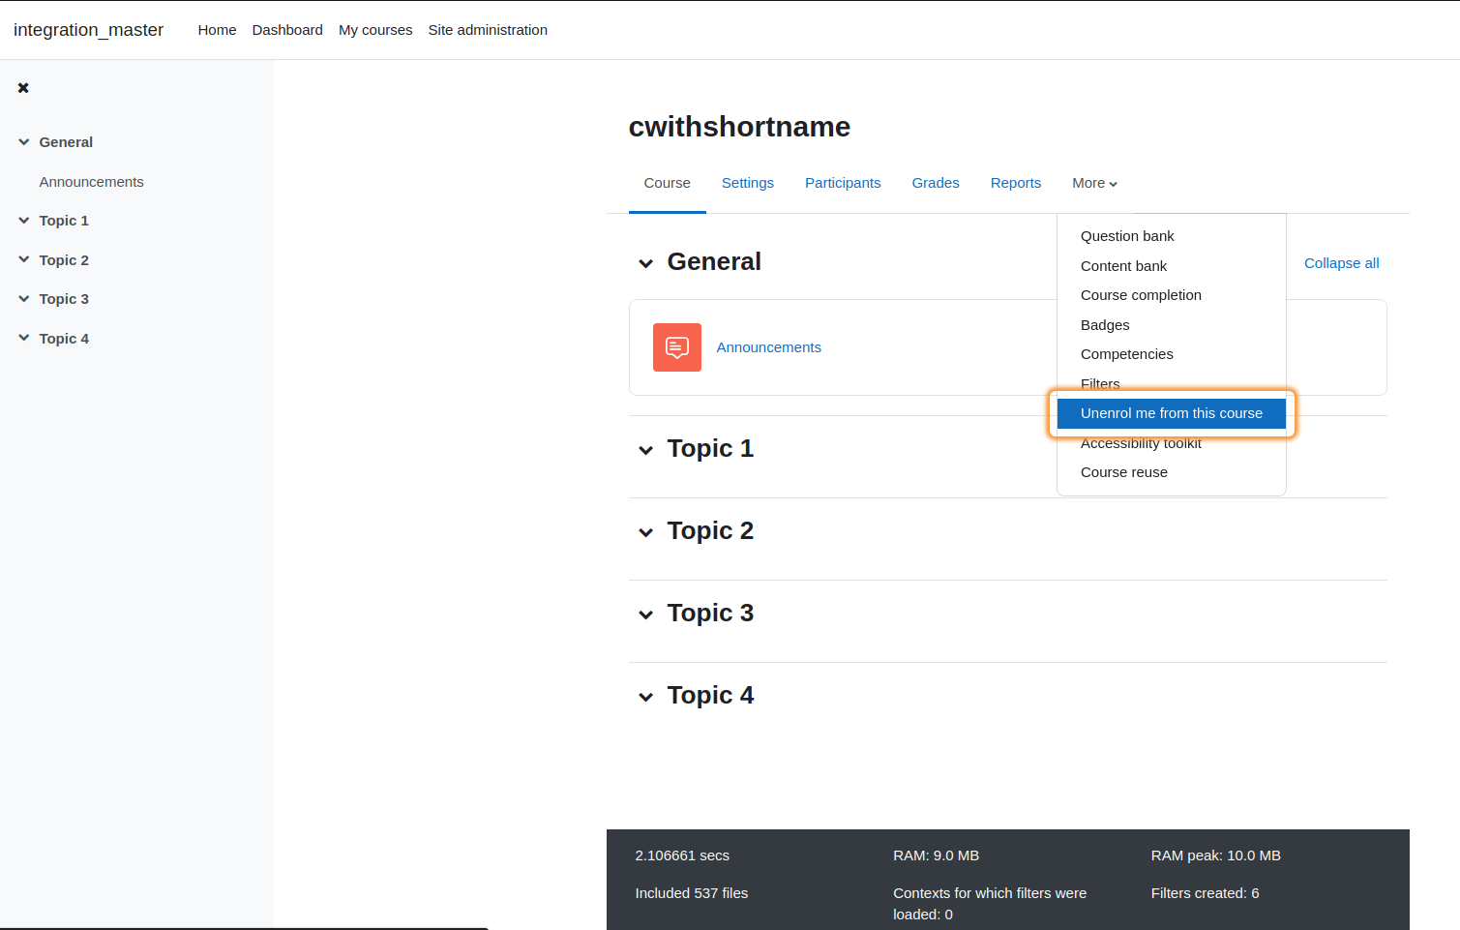The height and width of the screenshot is (930, 1460).
Task: Collapse the Topic 3 section chevron
Action: 645,615
